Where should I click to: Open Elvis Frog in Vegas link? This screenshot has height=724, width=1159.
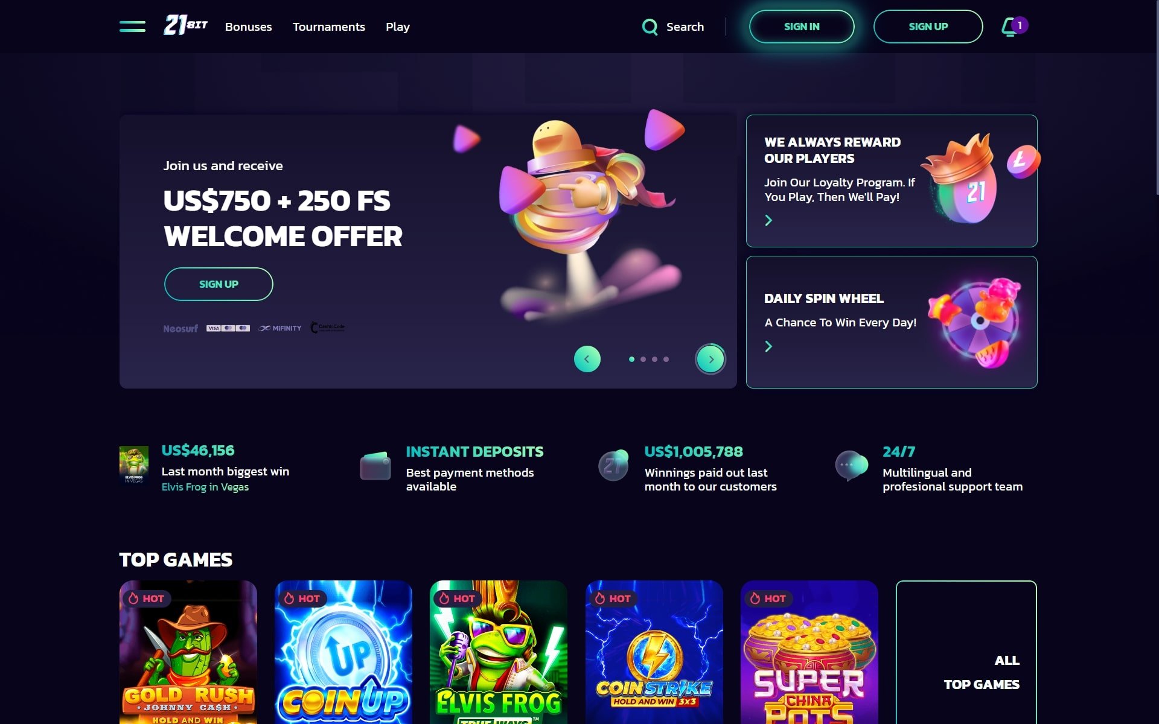(205, 487)
